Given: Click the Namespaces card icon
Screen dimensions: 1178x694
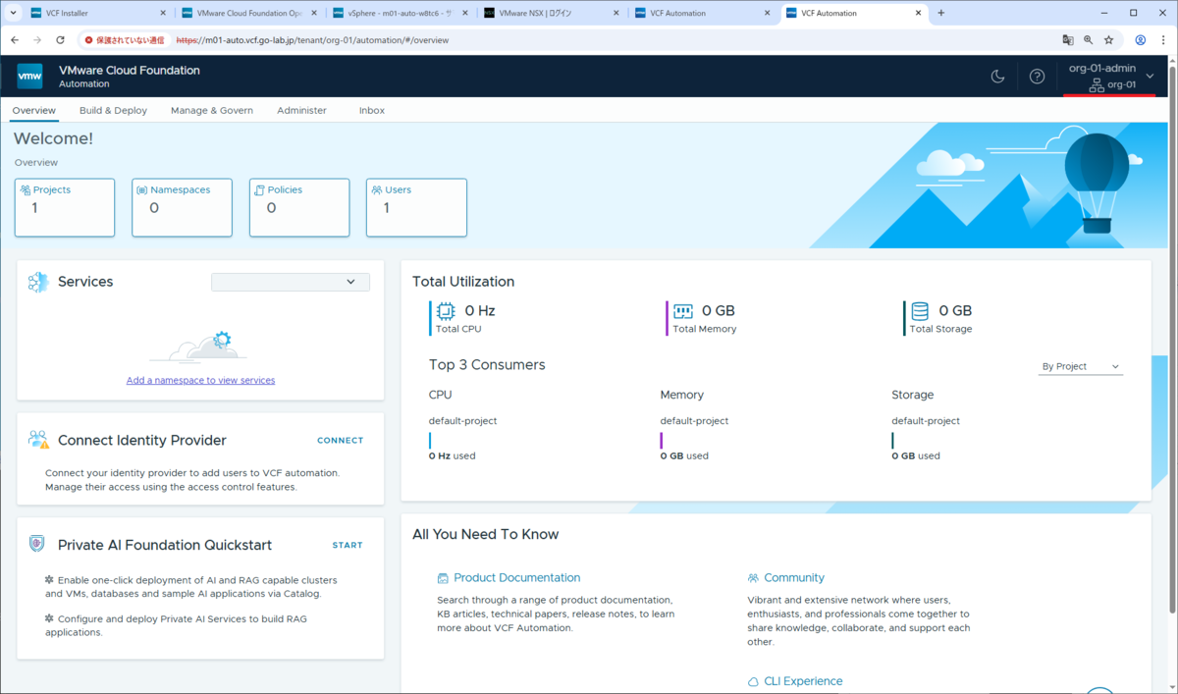Looking at the screenshot, I should point(142,190).
